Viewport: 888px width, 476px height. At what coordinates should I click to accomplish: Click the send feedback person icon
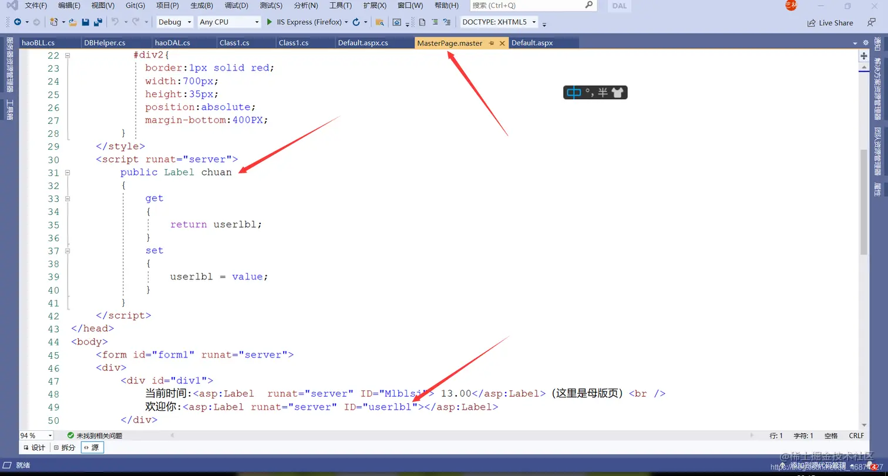[x=872, y=22]
